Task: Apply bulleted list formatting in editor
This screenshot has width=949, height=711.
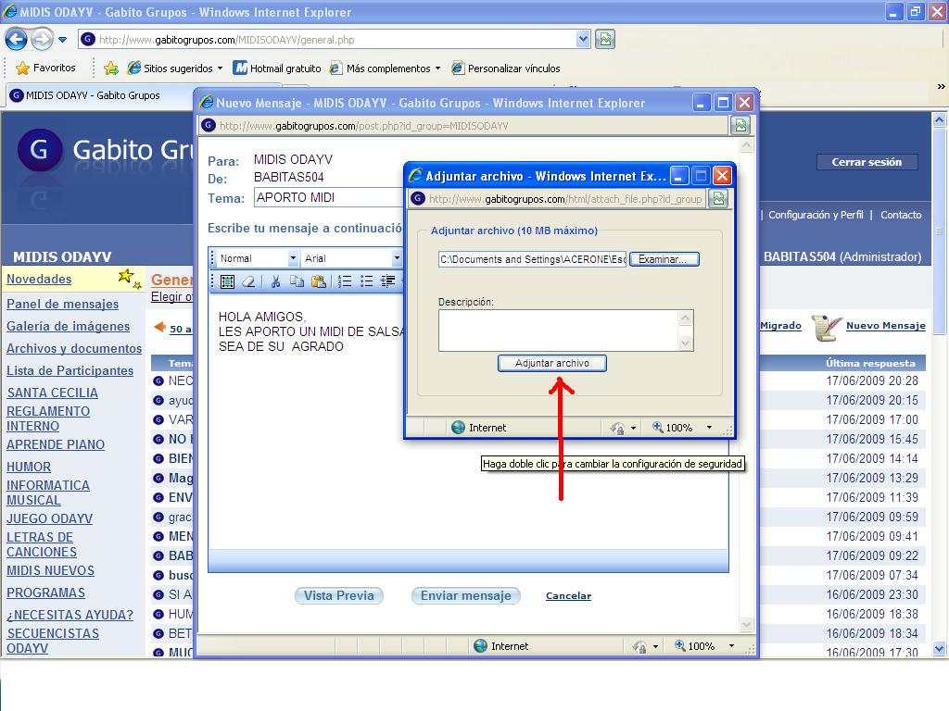Action: pos(366,282)
